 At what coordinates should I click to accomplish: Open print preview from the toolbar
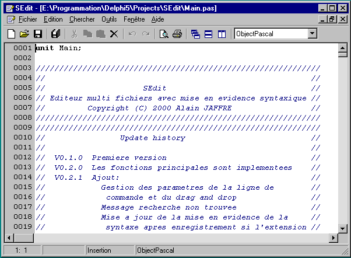tap(164, 34)
